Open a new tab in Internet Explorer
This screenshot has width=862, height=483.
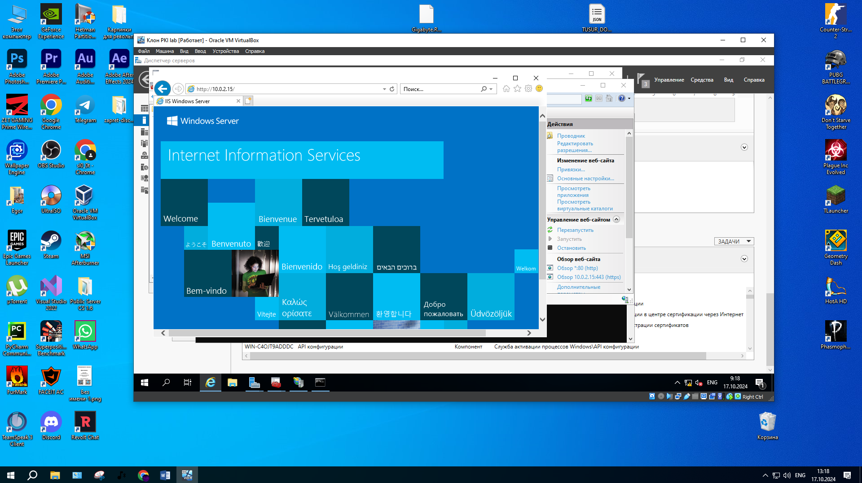[248, 101]
